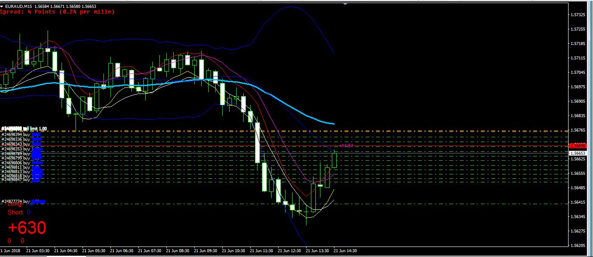Click the grey chart shift marker triangle
Image resolution: width=593 pixels, height=257 pixels.
click(345, 4)
